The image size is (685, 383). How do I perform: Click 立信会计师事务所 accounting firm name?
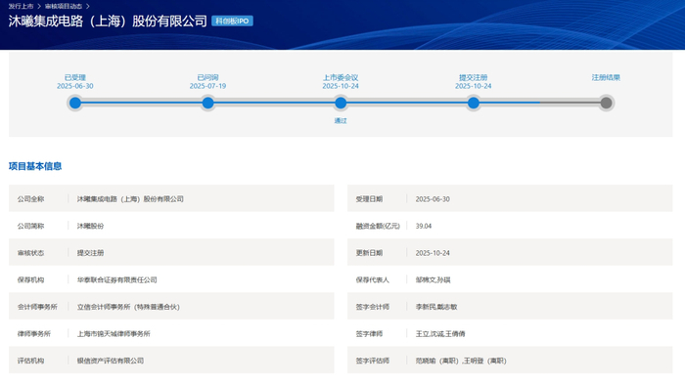(128, 307)
